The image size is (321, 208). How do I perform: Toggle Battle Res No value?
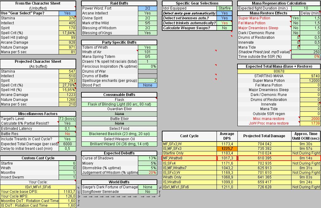[67, 134]
